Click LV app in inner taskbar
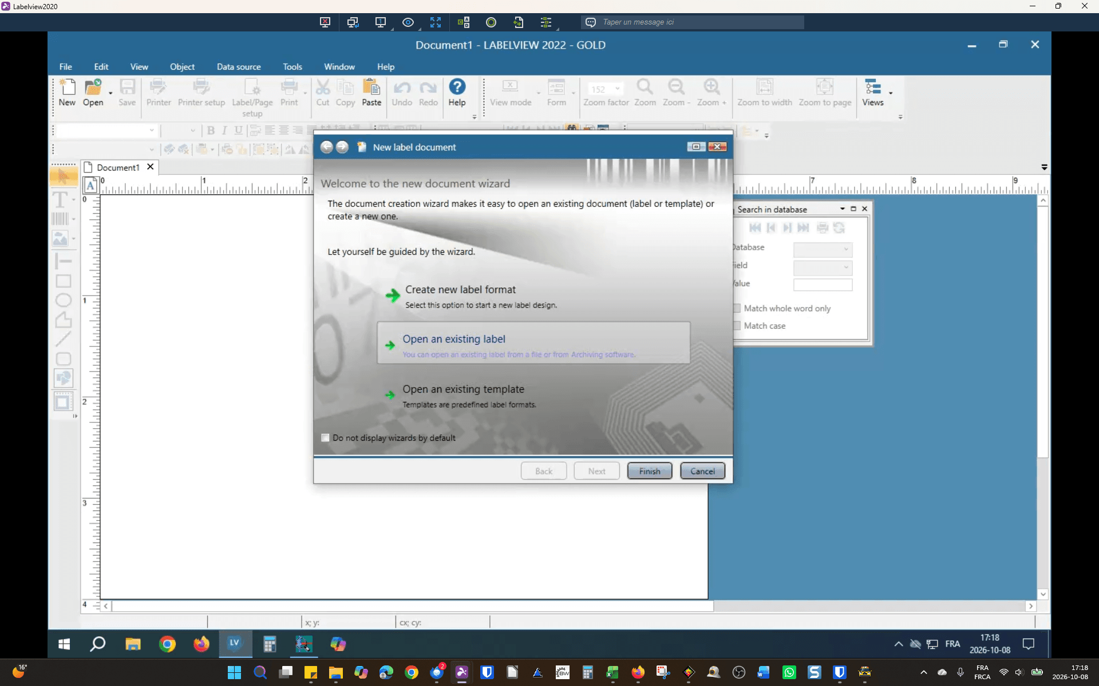Viewport: 1099px width, 686px height. (235, 644)
